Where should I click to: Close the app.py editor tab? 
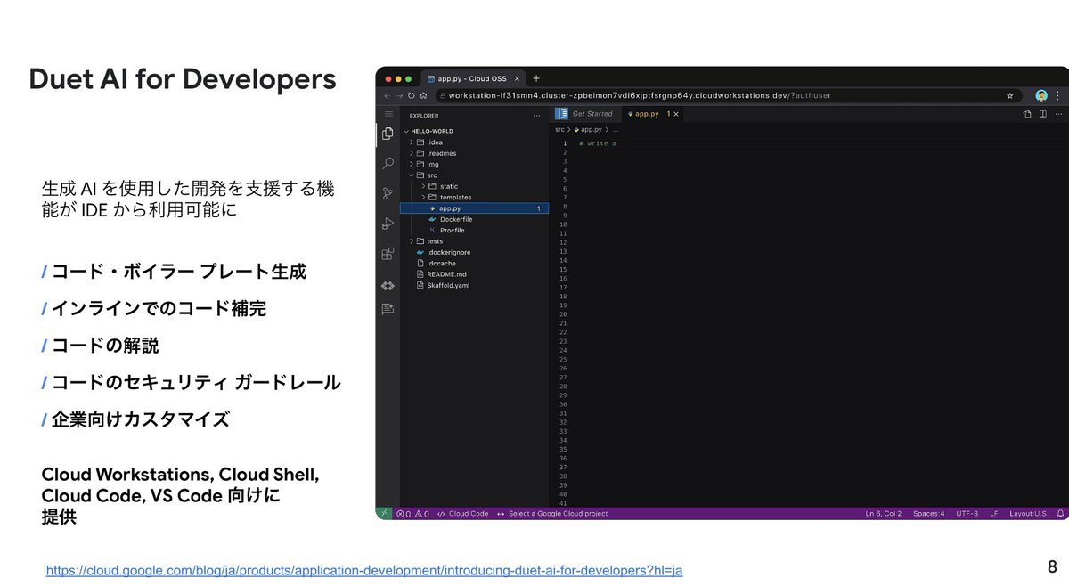(676, 114)
